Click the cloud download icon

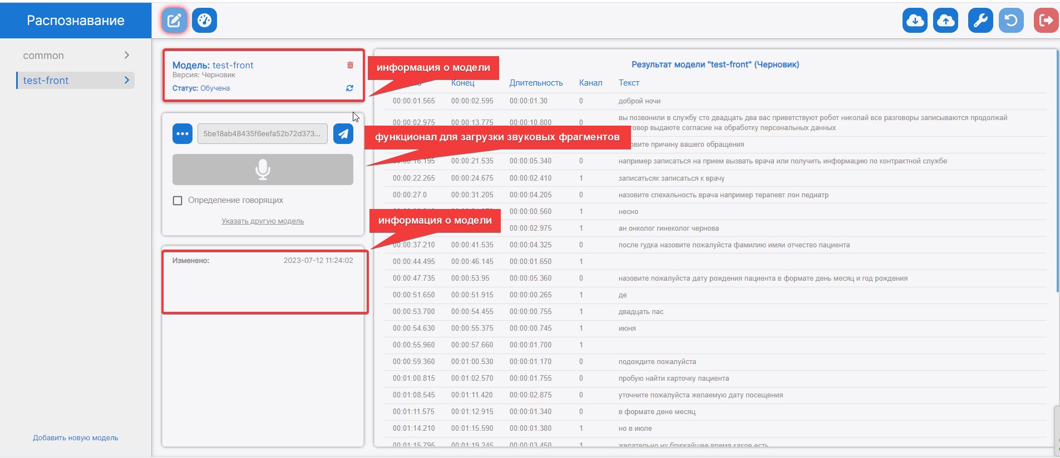(915, 21)
